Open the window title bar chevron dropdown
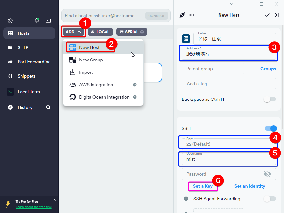 (x=232, y=4)
